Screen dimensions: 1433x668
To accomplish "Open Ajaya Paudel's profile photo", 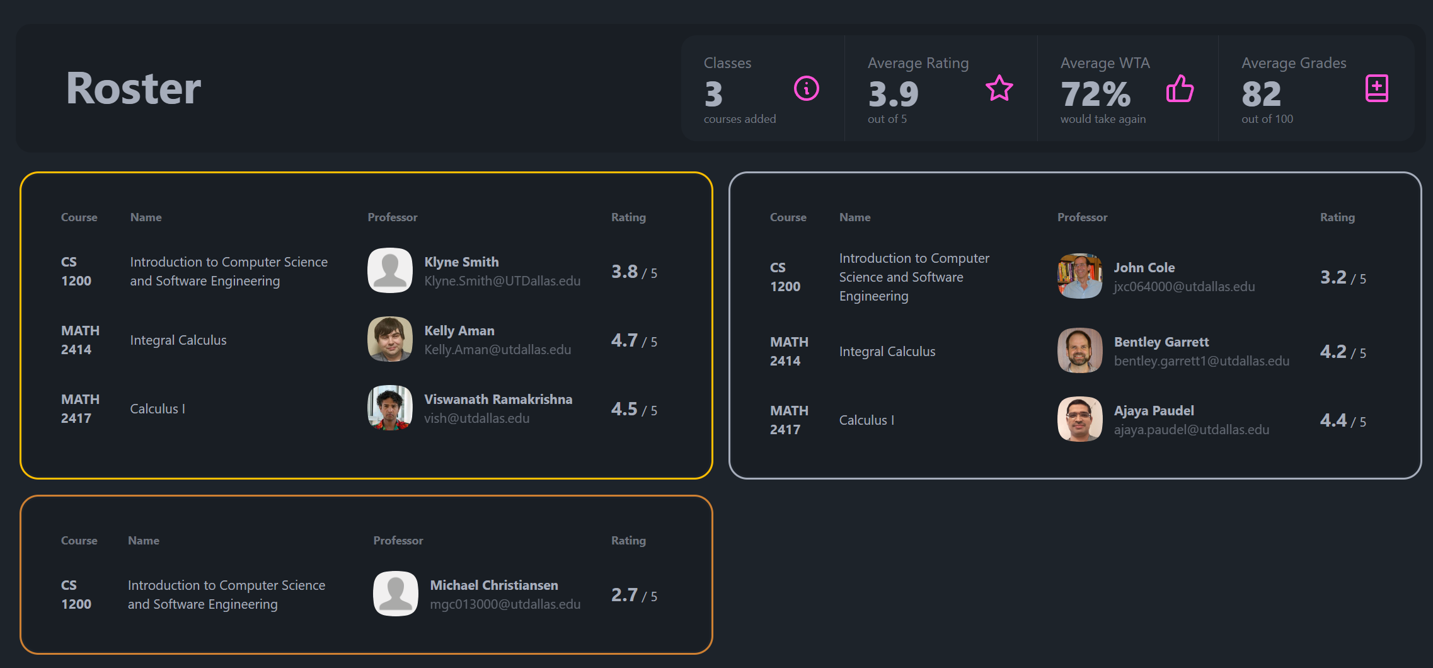I will tap(1079, 419).
